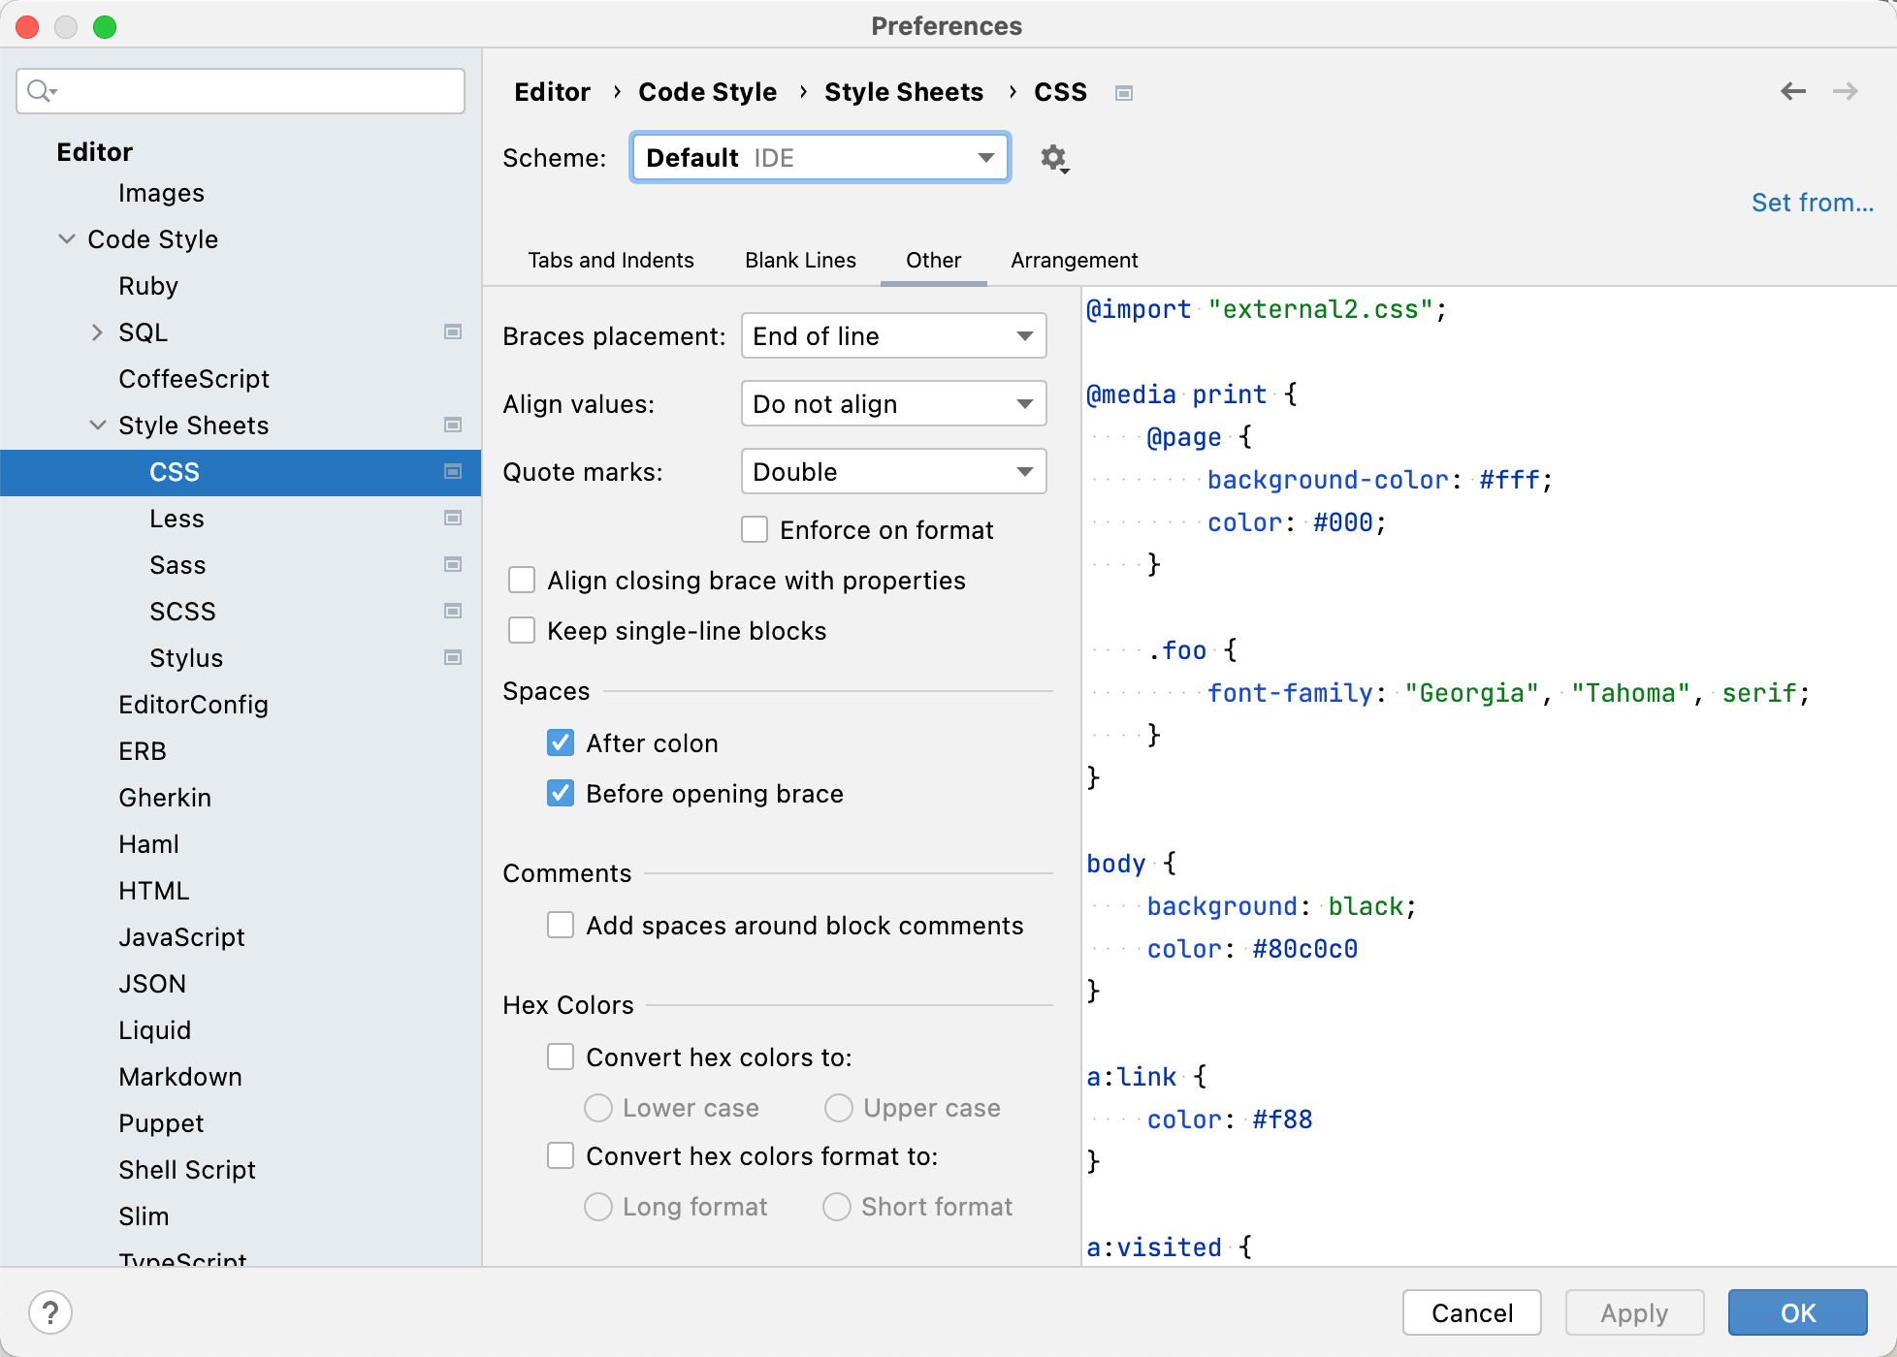Open the Braces placement dropdown
This screenshot has height=1357, width=1897.
click(892, 335)
